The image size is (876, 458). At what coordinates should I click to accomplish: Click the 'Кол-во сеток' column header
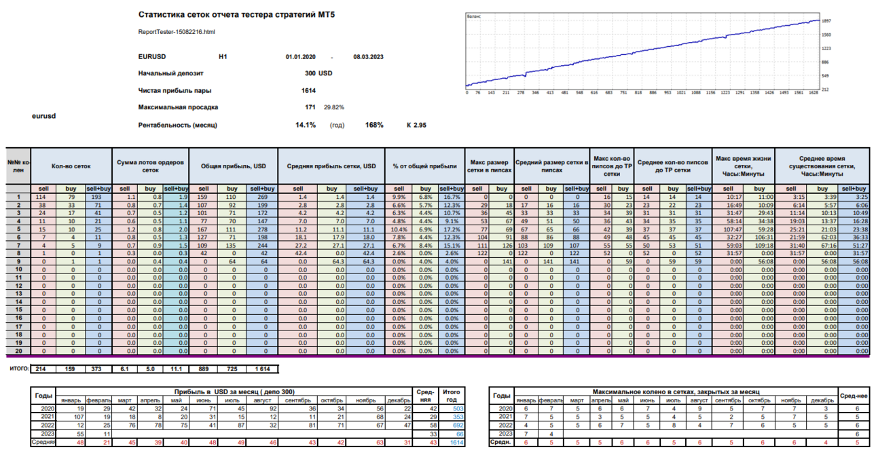(x=71, y=166)
